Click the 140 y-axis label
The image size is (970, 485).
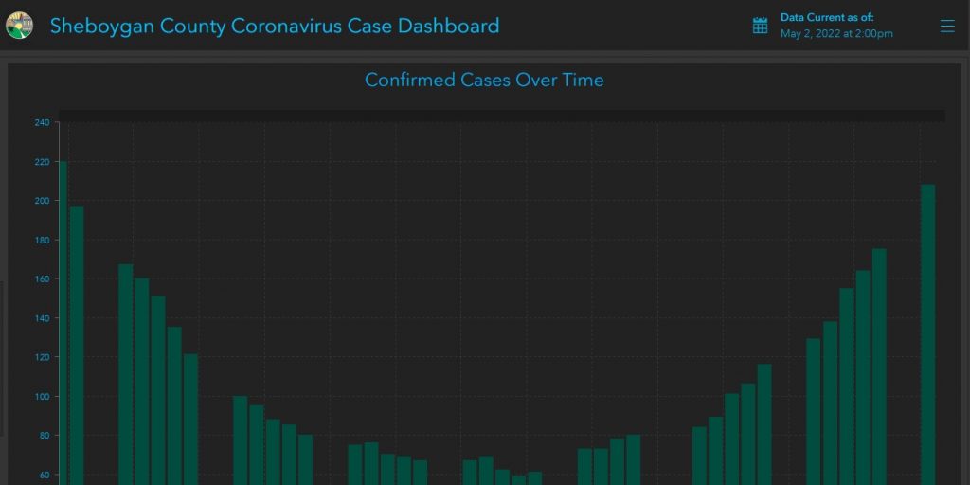[42, 318]
